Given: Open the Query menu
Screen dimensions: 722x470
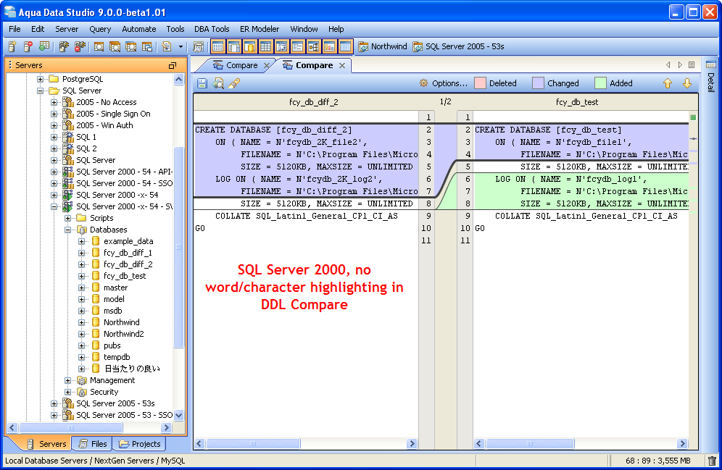Looking at the screenshot, I should [x=100, y=29].
